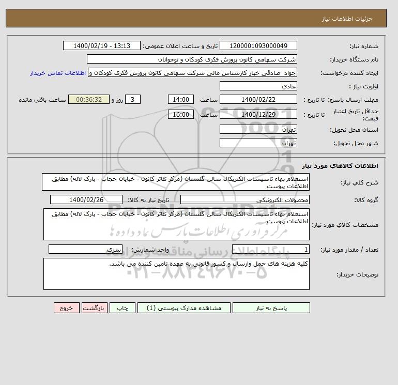398x385 pixels.
Task: Click the delivery city field 'تهران'
Action: 258,143
